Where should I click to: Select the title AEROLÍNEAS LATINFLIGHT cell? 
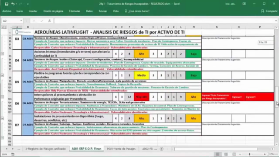pos(109,32)
